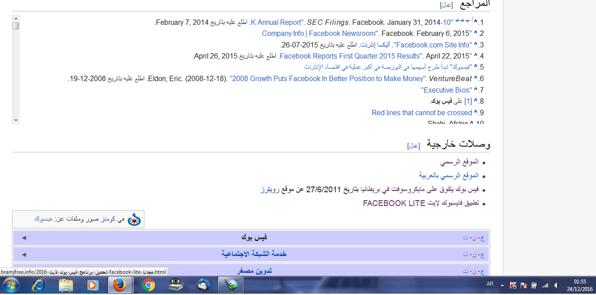Edit the وصلات خارجية section via عدل link

coord(414,146)
